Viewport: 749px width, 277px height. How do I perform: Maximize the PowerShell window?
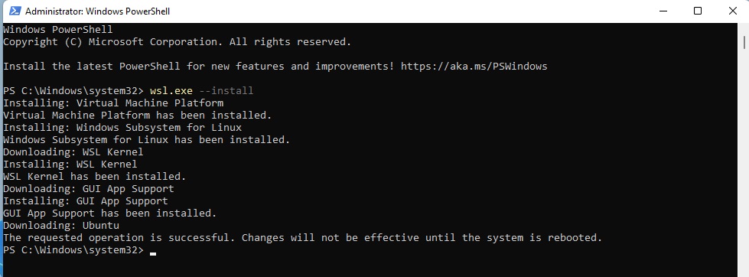[x=698, y=11]
